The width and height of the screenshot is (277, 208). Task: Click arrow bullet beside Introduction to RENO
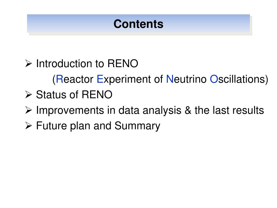click(x=28, y=63)
